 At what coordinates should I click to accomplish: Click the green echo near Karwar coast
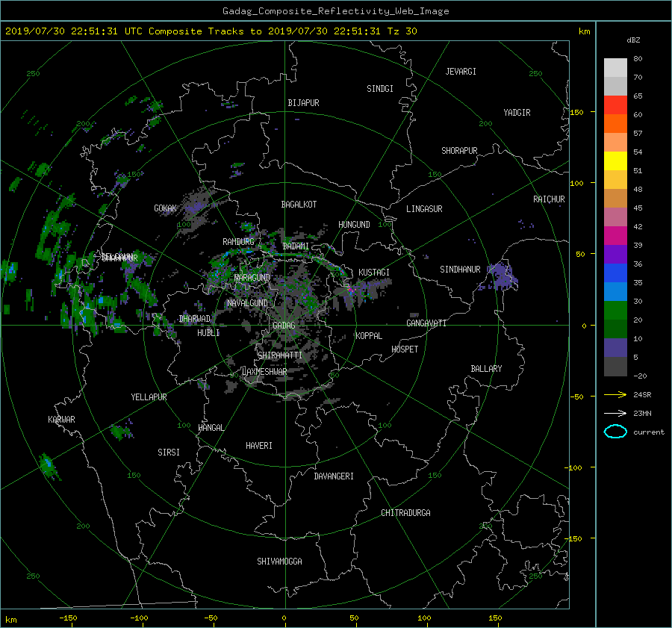click(49, 467)
